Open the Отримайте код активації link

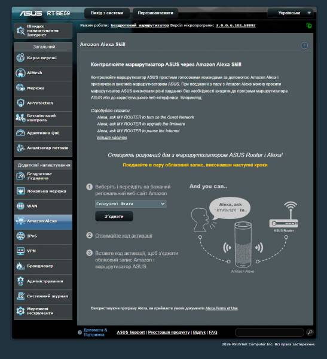pos(124,236)
